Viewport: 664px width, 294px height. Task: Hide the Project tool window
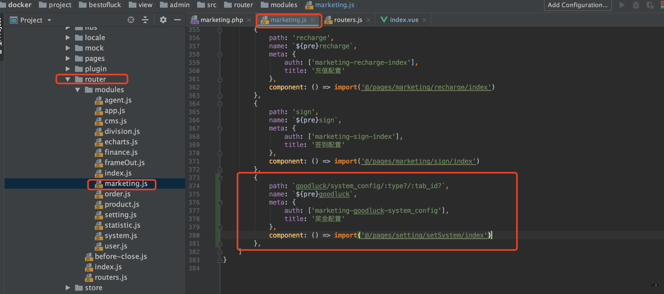178,20
